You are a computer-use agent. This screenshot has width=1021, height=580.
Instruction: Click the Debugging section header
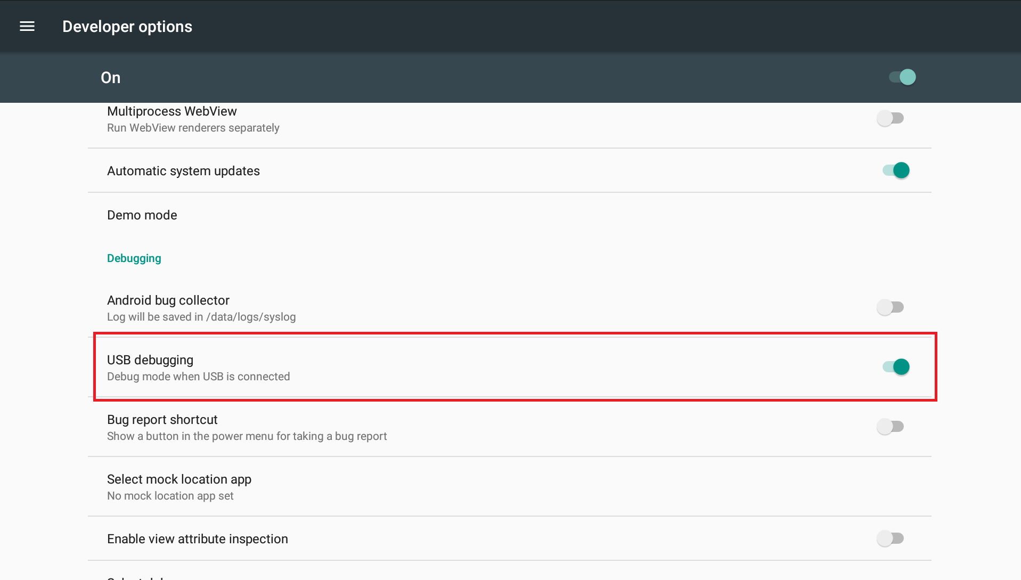click(134, 258)
